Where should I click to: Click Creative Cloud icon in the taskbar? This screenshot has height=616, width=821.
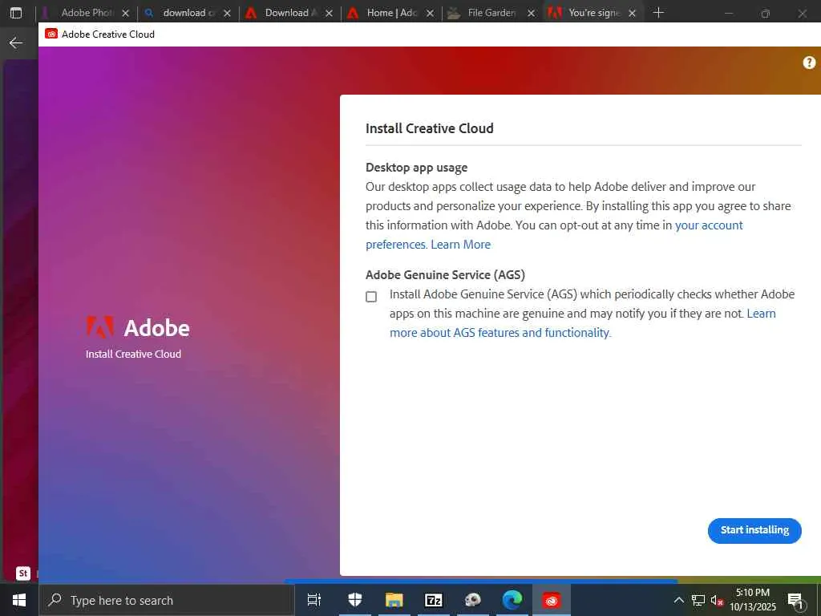click(552, 600)
